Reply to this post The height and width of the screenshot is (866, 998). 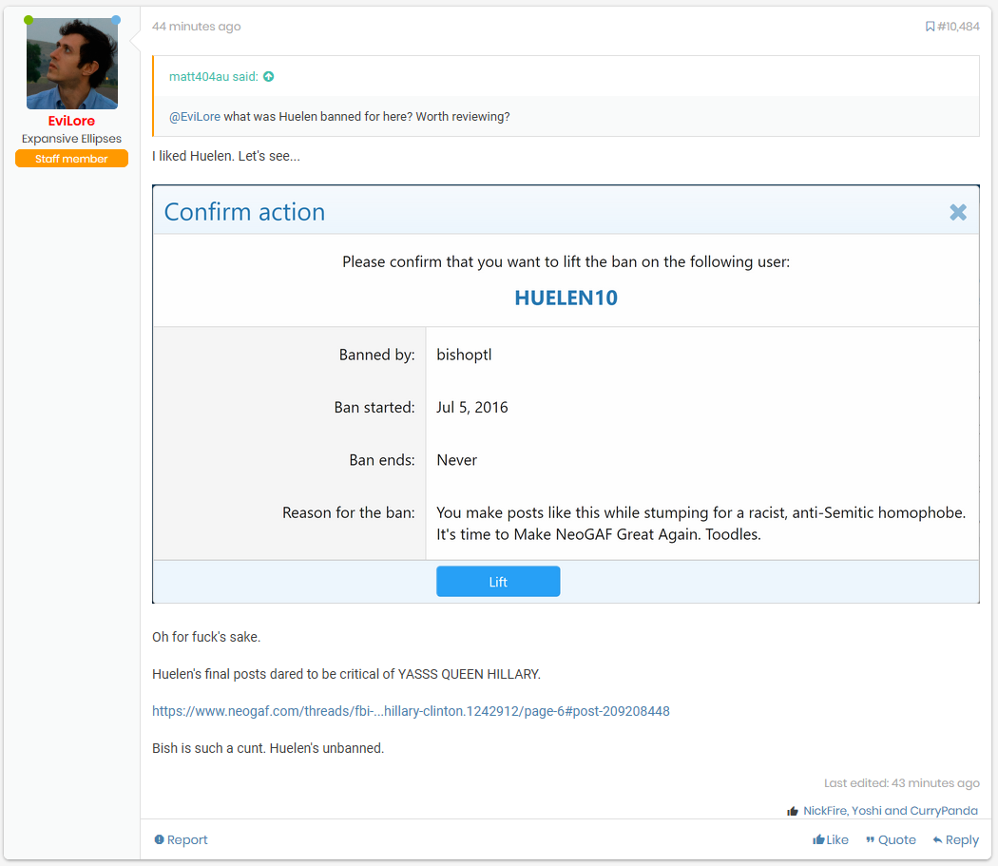956,840
